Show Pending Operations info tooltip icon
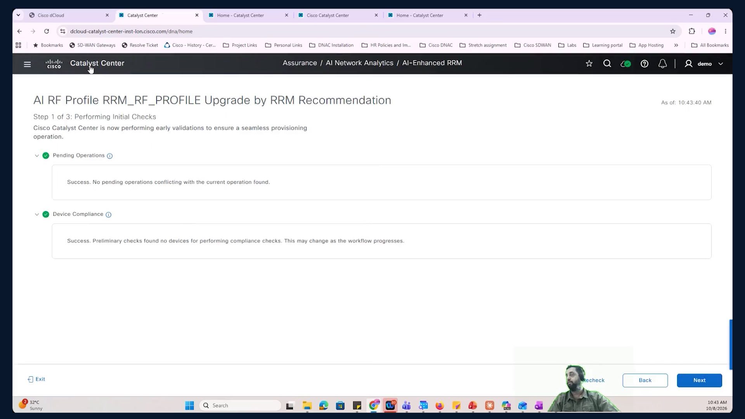 pyautogui.click(x=110, y=156)
